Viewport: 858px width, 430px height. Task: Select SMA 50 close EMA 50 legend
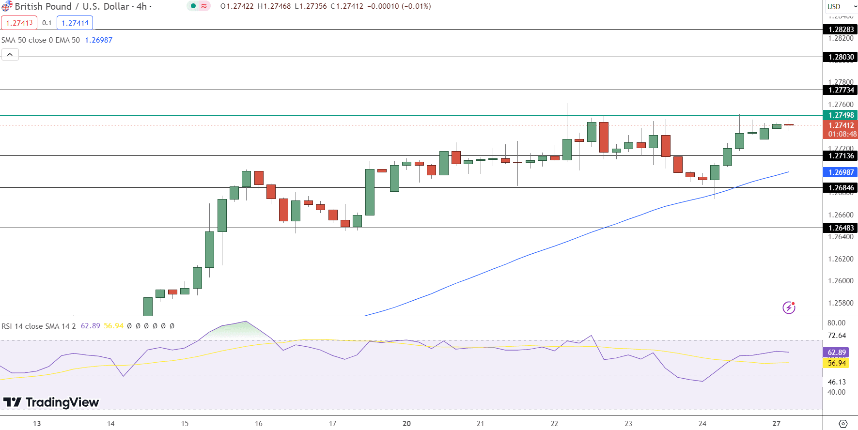coord(41,40)
